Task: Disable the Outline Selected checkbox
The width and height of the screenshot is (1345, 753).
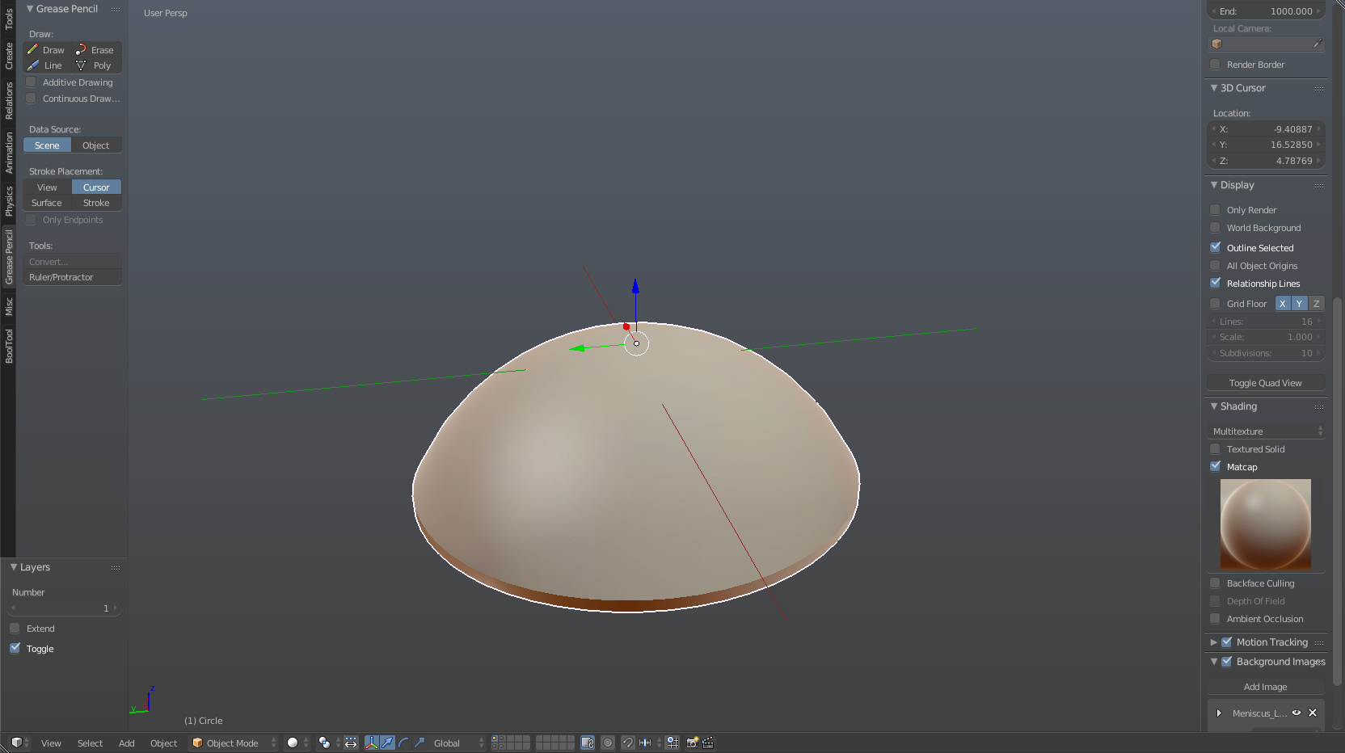Action: pyautogui.click(x=1216, y=247)
